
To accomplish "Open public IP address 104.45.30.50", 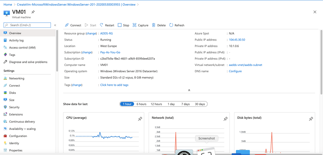I will (237, 40).
